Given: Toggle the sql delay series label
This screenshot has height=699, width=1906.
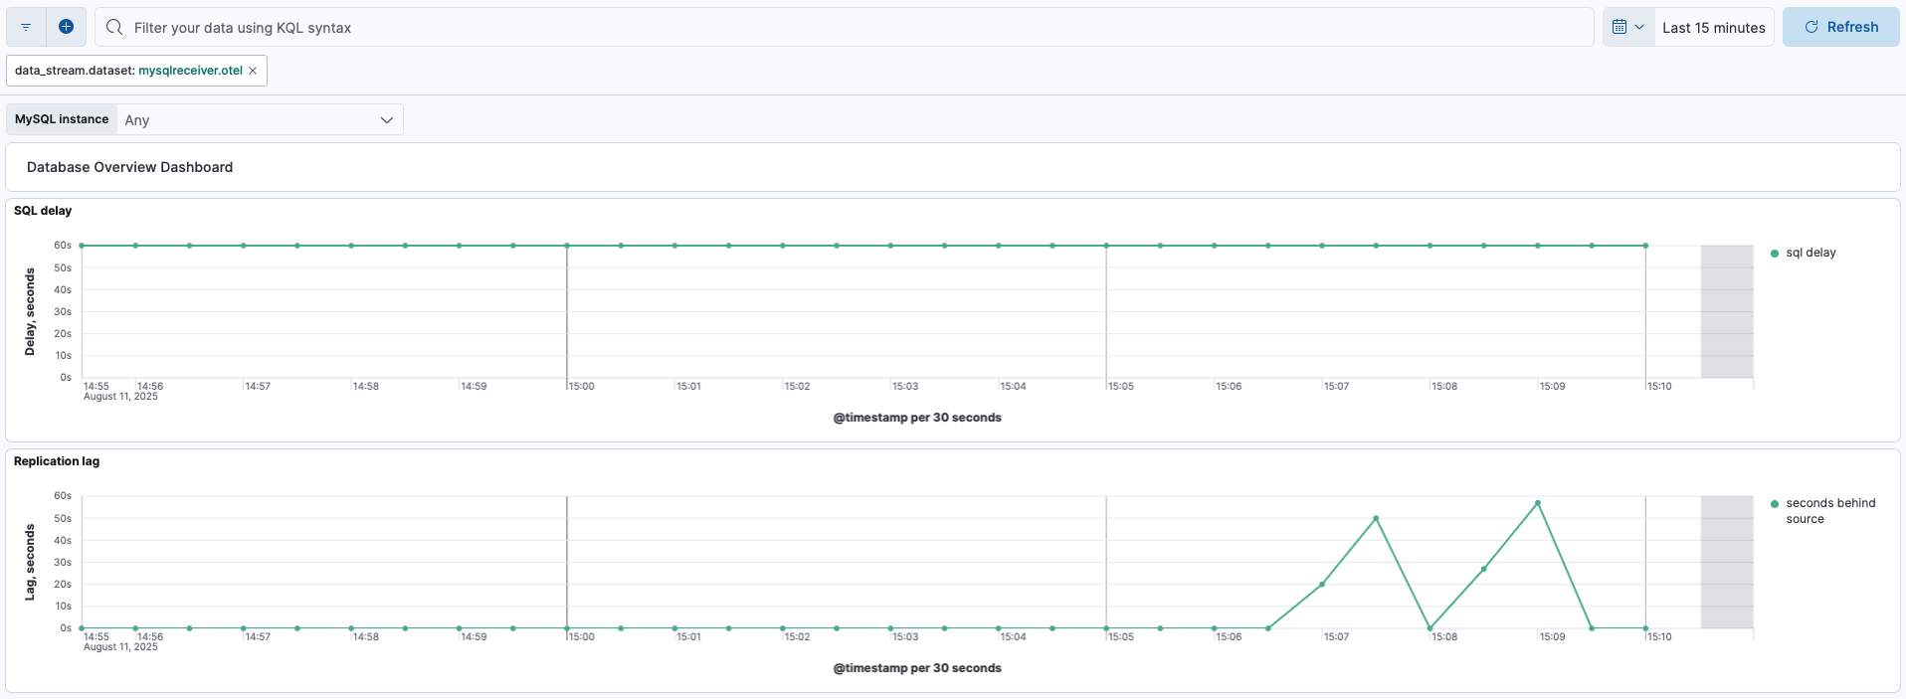Looking at the screenshot, I should [x=1811, y=253].
